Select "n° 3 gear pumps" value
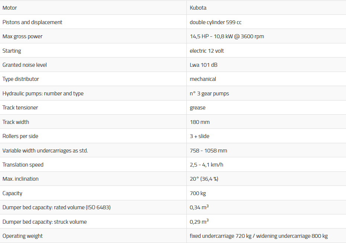 pyautogui.click(x=209, y=93)
